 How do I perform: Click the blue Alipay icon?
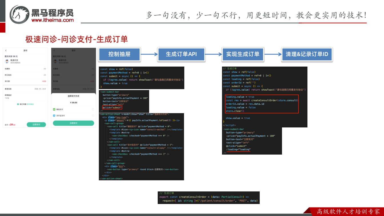[x=54, y=116]
